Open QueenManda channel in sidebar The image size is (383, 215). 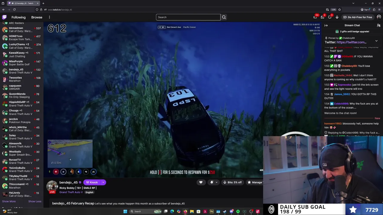click(22, 95)
